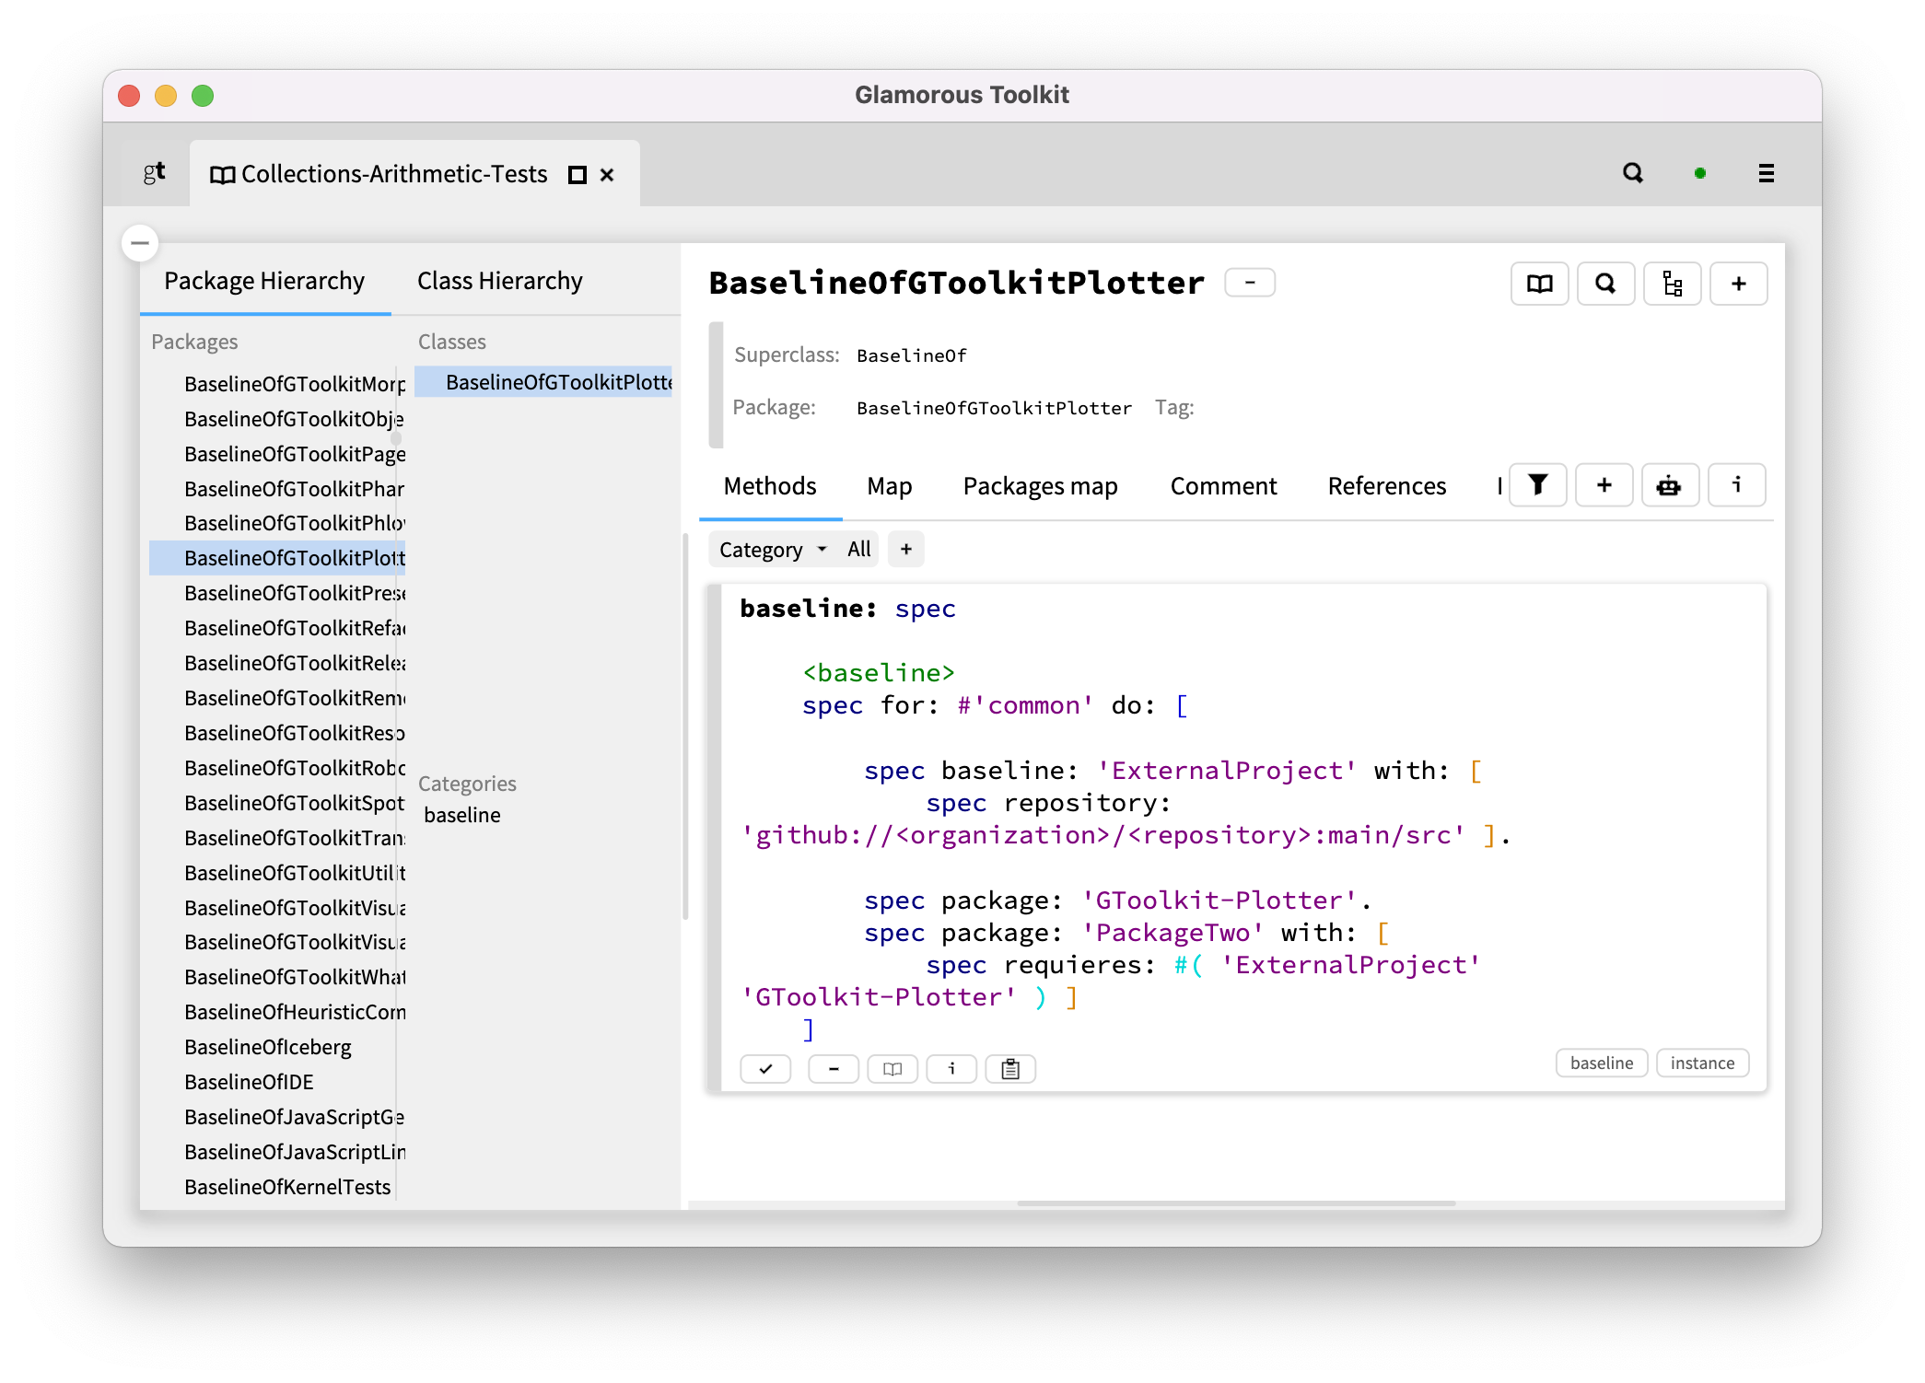Open the info icon in the methods toolbar
Viewport: 1925px width, 1383px height.
point(1737,485)
